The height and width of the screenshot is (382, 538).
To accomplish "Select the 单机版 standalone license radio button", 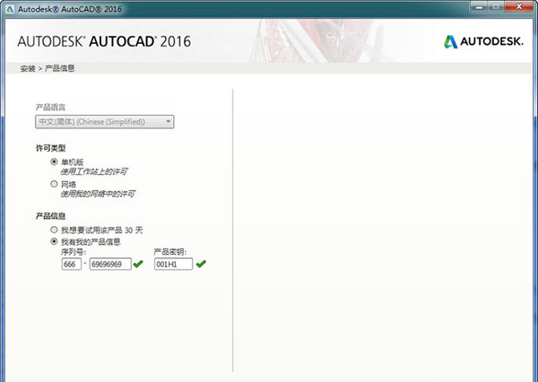I will click(x=54, y=161).
